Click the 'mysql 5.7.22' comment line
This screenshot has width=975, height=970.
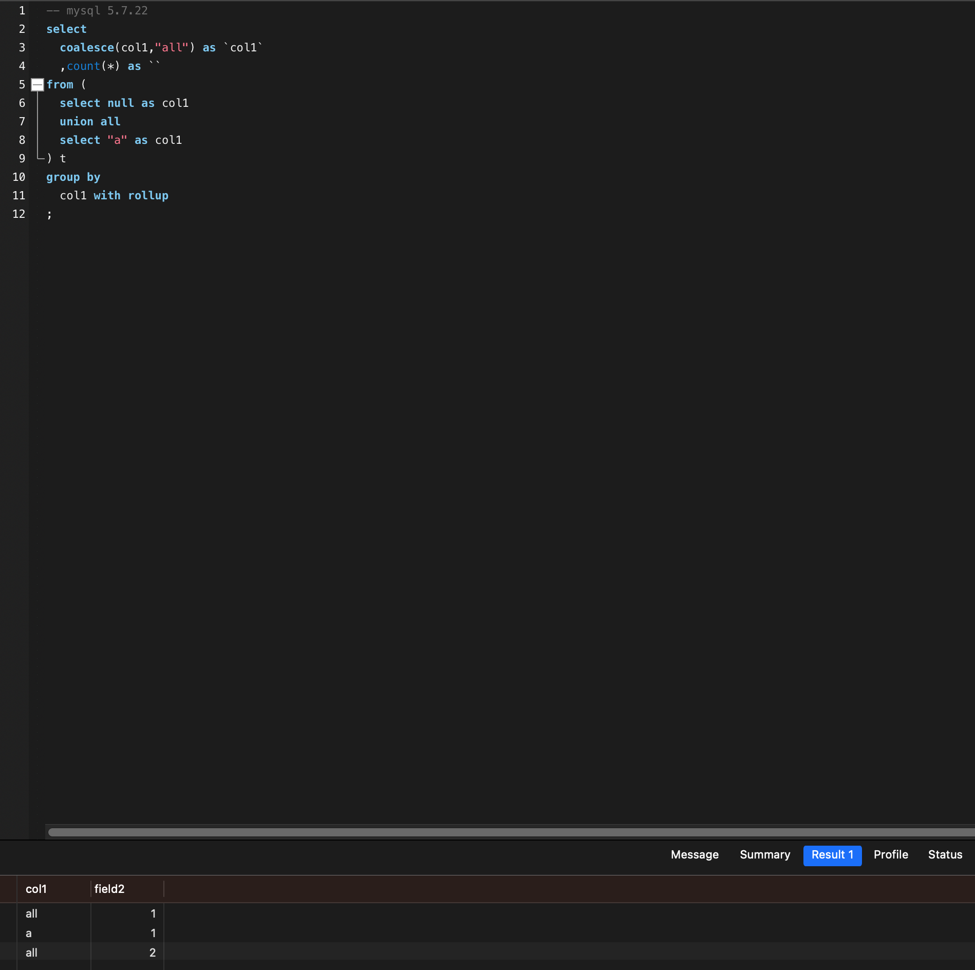[97, 11]
